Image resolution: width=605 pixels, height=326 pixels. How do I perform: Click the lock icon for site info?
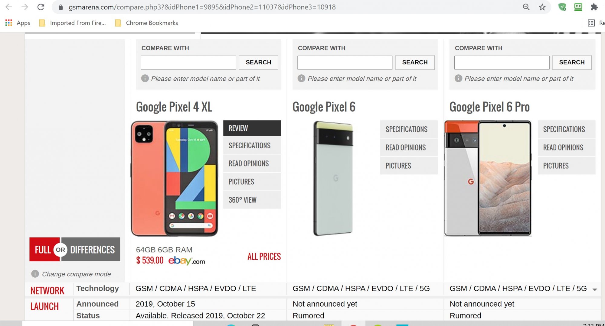(60, 7)
